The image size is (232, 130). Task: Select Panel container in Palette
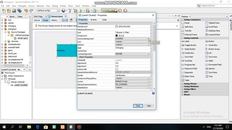click(185, 23)
